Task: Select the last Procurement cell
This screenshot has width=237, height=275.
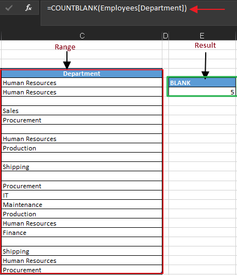Action: click(x=82, y=270)
